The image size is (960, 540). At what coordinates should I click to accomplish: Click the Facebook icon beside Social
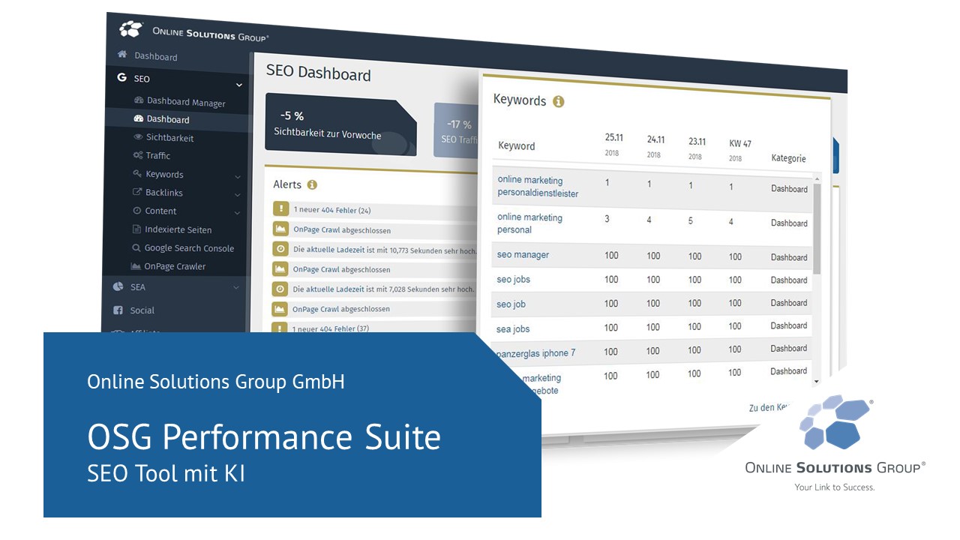point(118,310)
